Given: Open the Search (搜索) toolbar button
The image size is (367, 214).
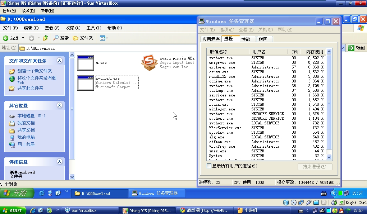Looking at the screenshot, I should [x=61, y=38].
